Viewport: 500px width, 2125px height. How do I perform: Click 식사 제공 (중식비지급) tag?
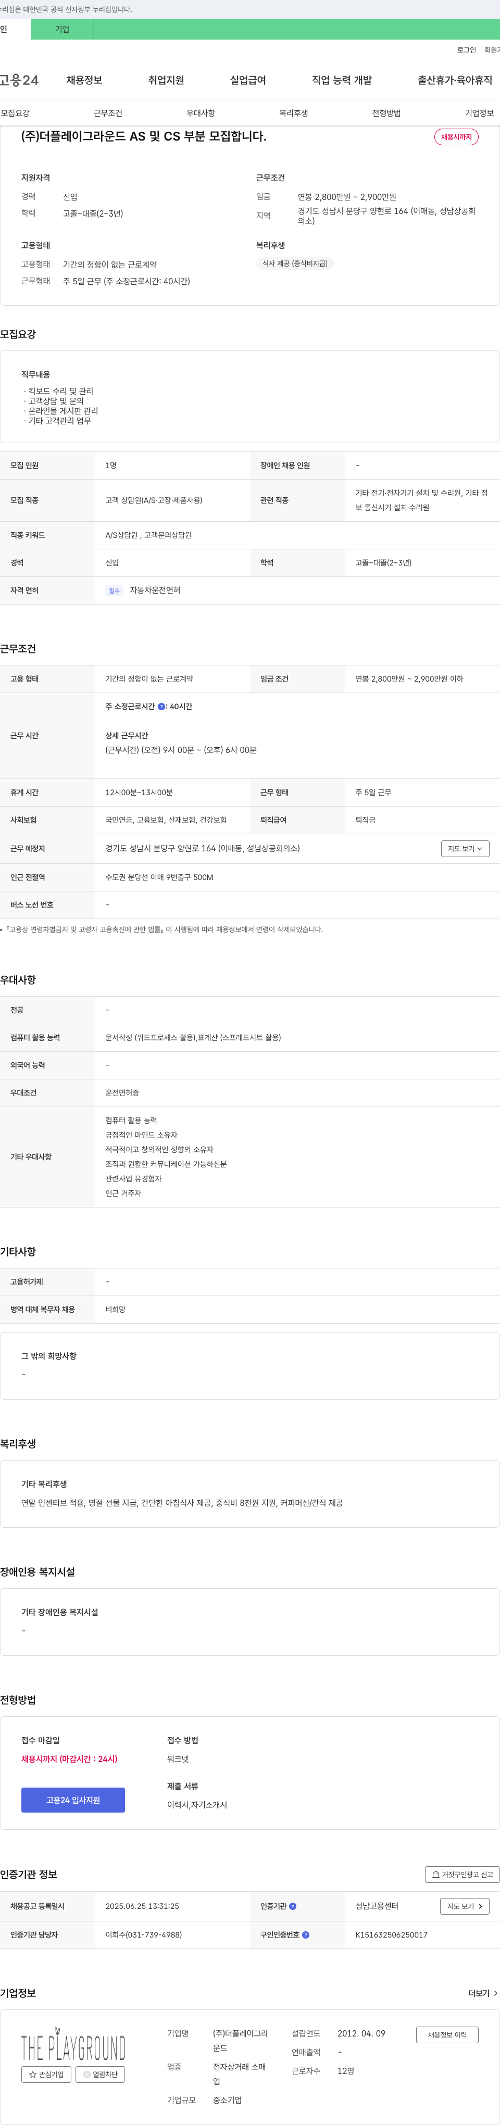coord(295,264)
